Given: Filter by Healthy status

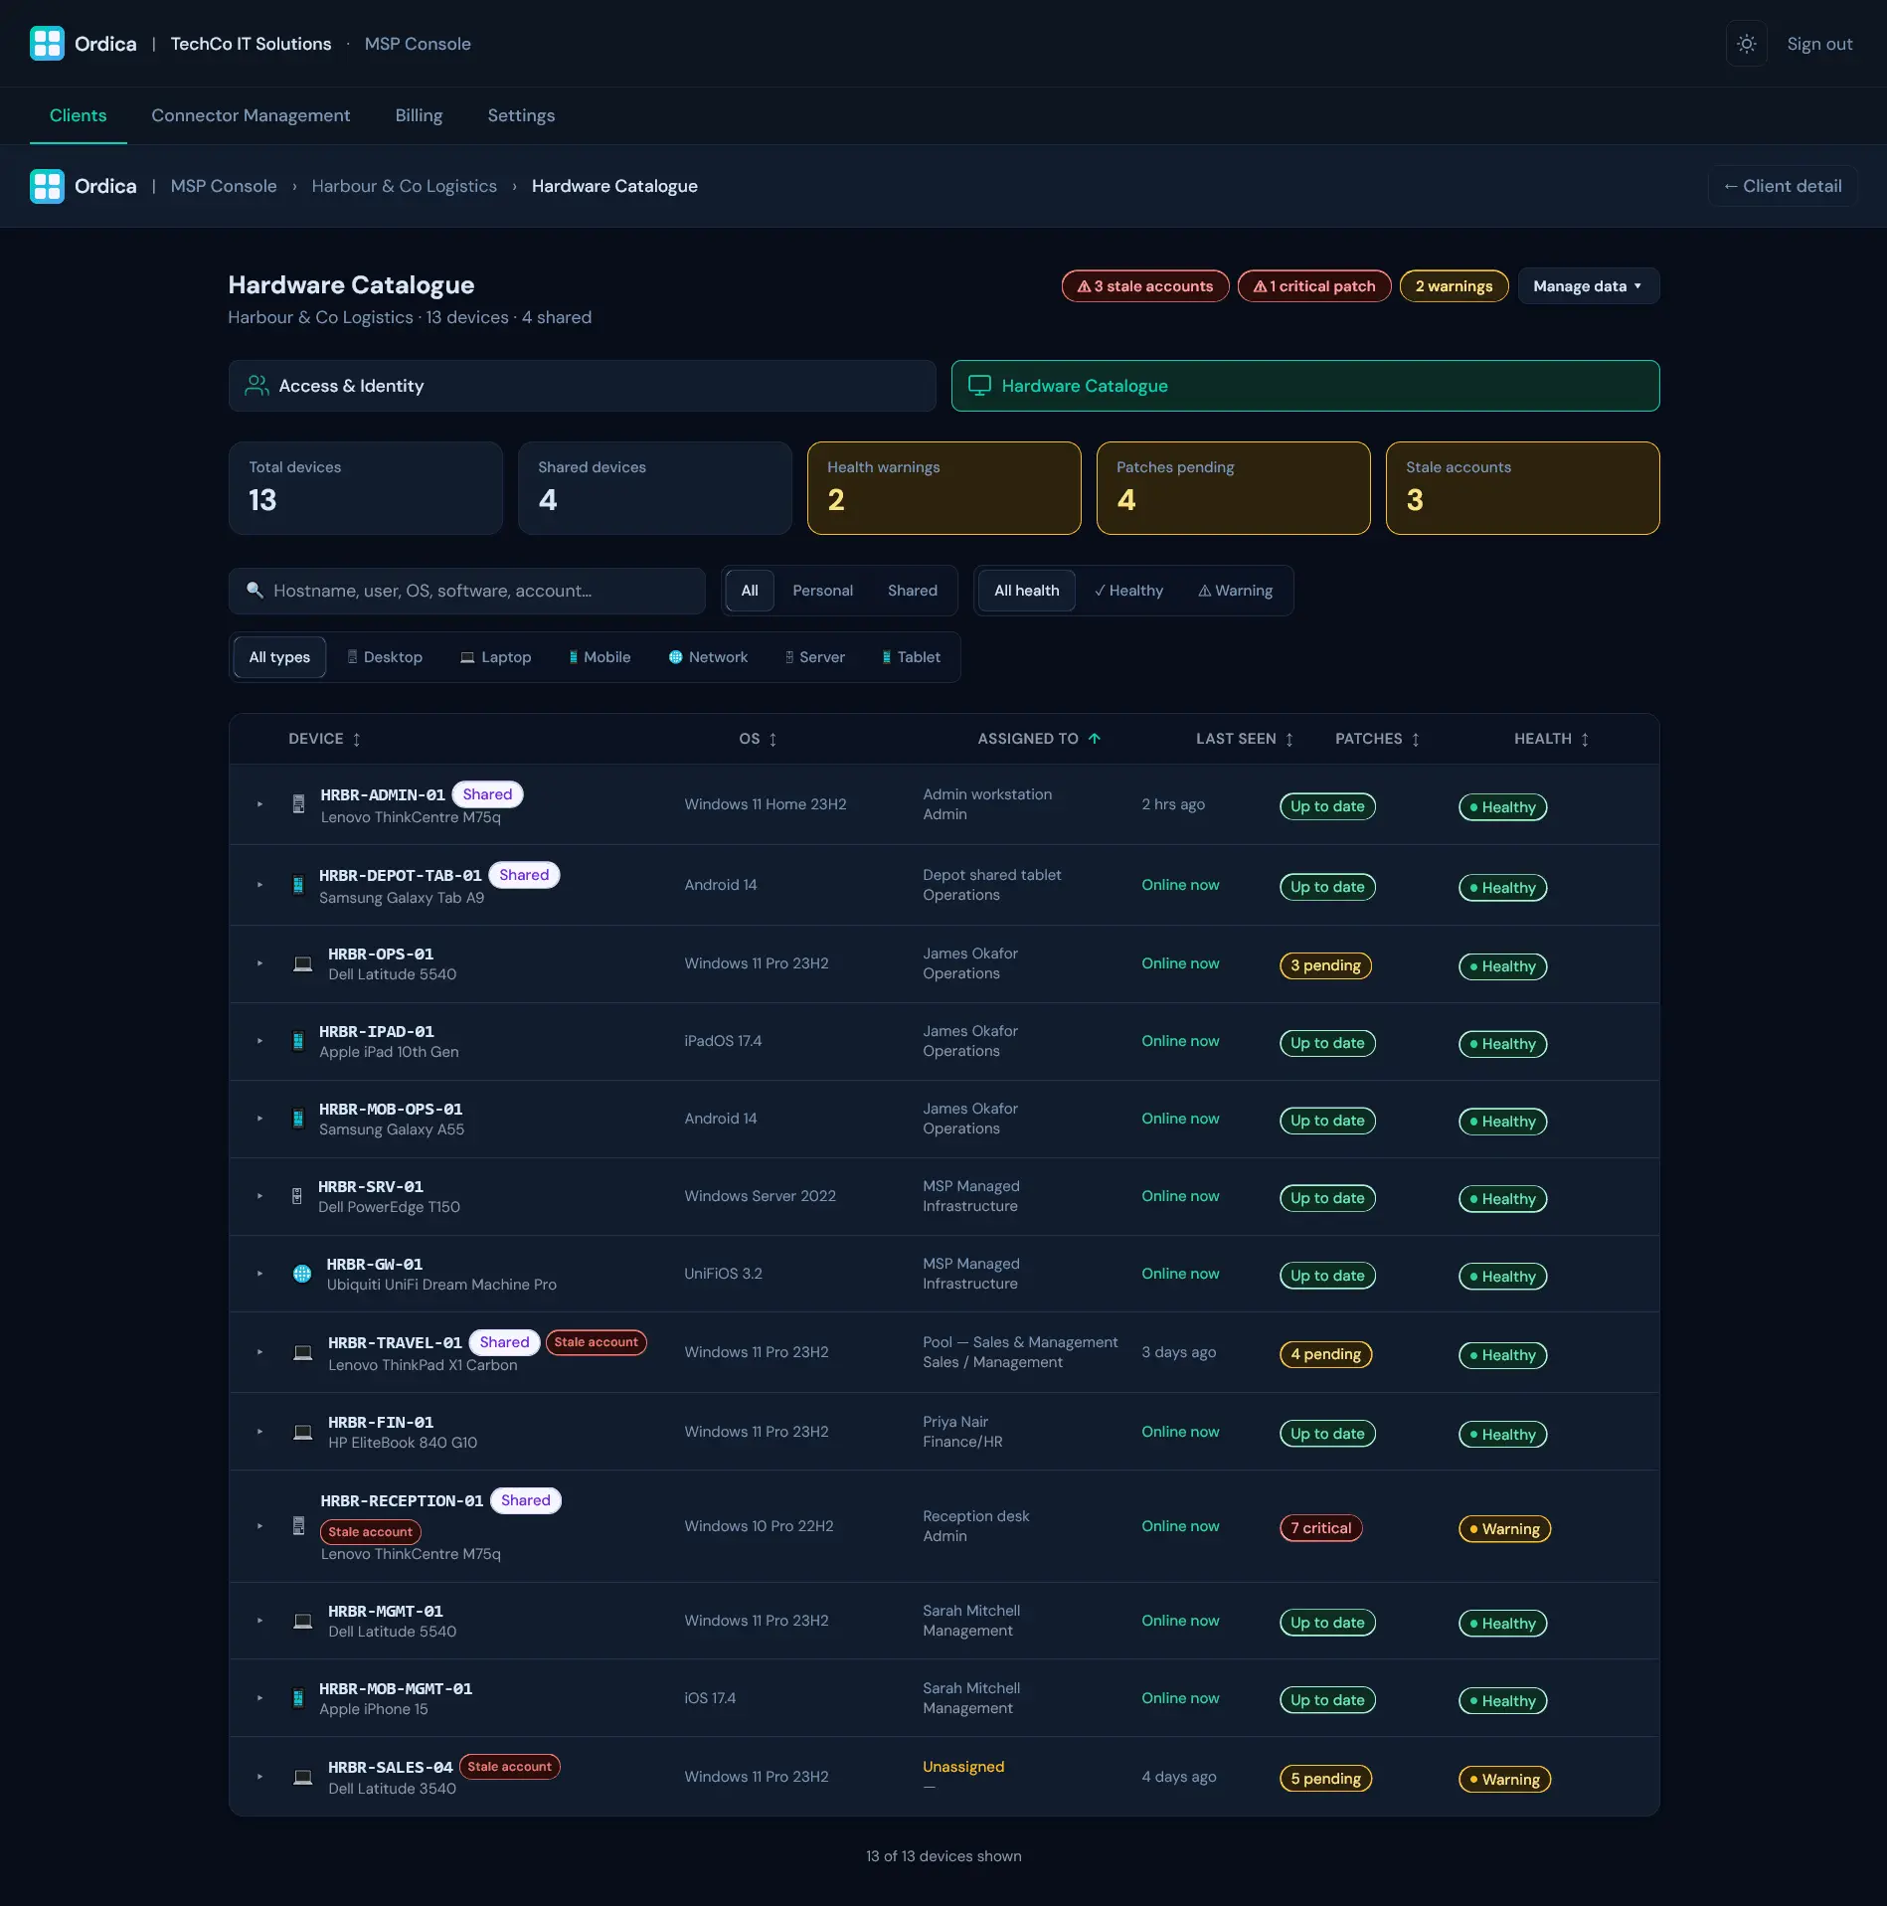Looking at the screenshot, I should click(x=1128, y=591).
